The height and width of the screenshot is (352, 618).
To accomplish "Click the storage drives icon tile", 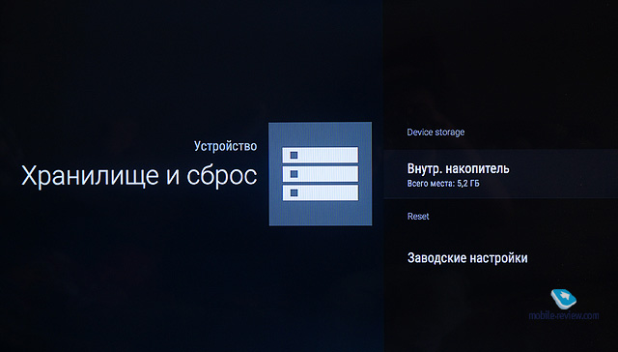I will tap(320, 174).
